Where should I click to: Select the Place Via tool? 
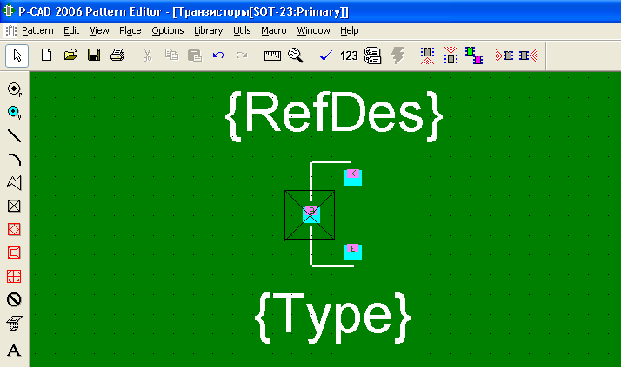pyautogui.click(x=14, y=112)
